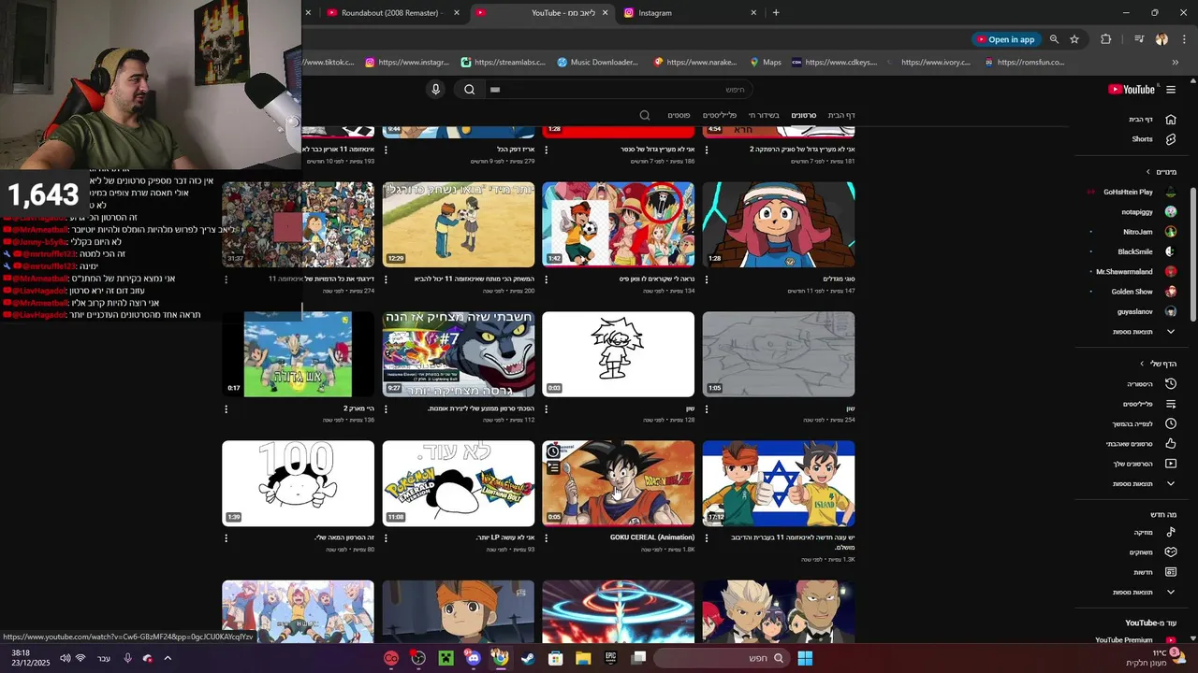Open the Discord taskbar icon

coord(473,658)
